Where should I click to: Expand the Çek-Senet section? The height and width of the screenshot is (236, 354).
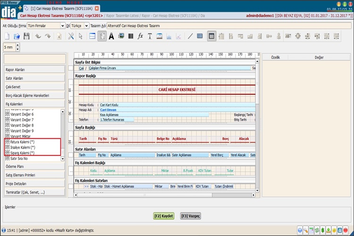pyautogui.click(x=34, y=87)
